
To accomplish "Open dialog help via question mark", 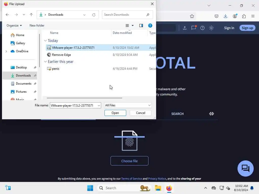I will 150,26.
